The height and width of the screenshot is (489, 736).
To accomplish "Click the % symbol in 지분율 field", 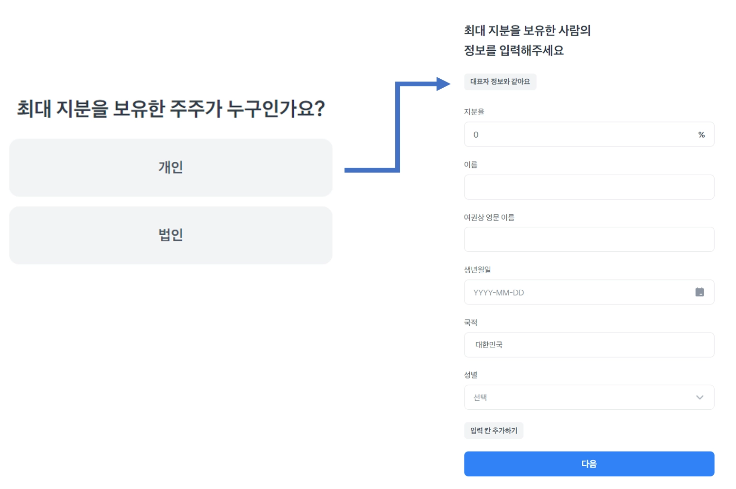I will (x=701, y=135).
